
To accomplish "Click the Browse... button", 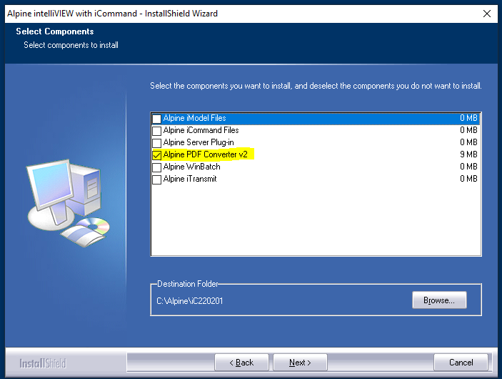I will pos(439,300).
